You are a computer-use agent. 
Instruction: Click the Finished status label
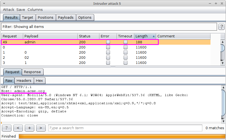coord(9,136)
